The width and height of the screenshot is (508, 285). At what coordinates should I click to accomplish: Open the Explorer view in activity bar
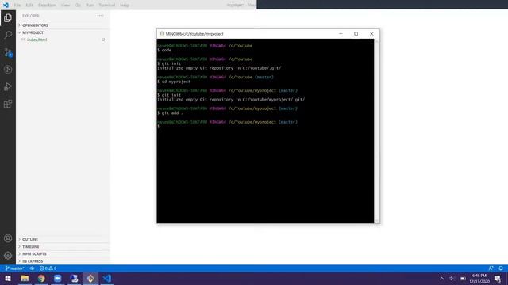pos(8,17)
